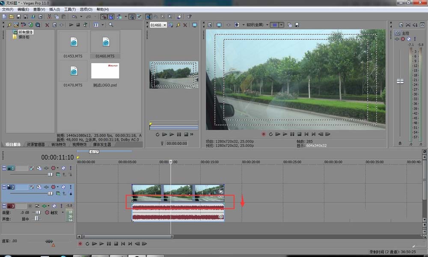Switch to 媒体发生器 tab

point(102,145)
